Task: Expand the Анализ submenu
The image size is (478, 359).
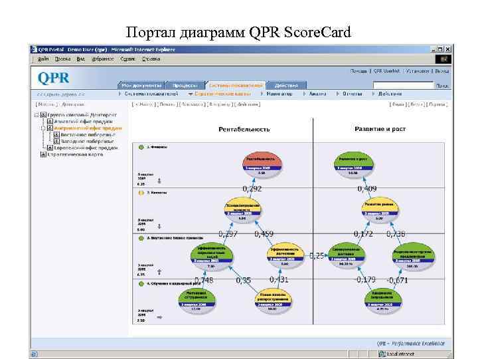Action: [x=305, y=94]
